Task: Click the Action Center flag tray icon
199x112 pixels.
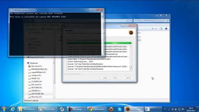Action: [183, 109]
